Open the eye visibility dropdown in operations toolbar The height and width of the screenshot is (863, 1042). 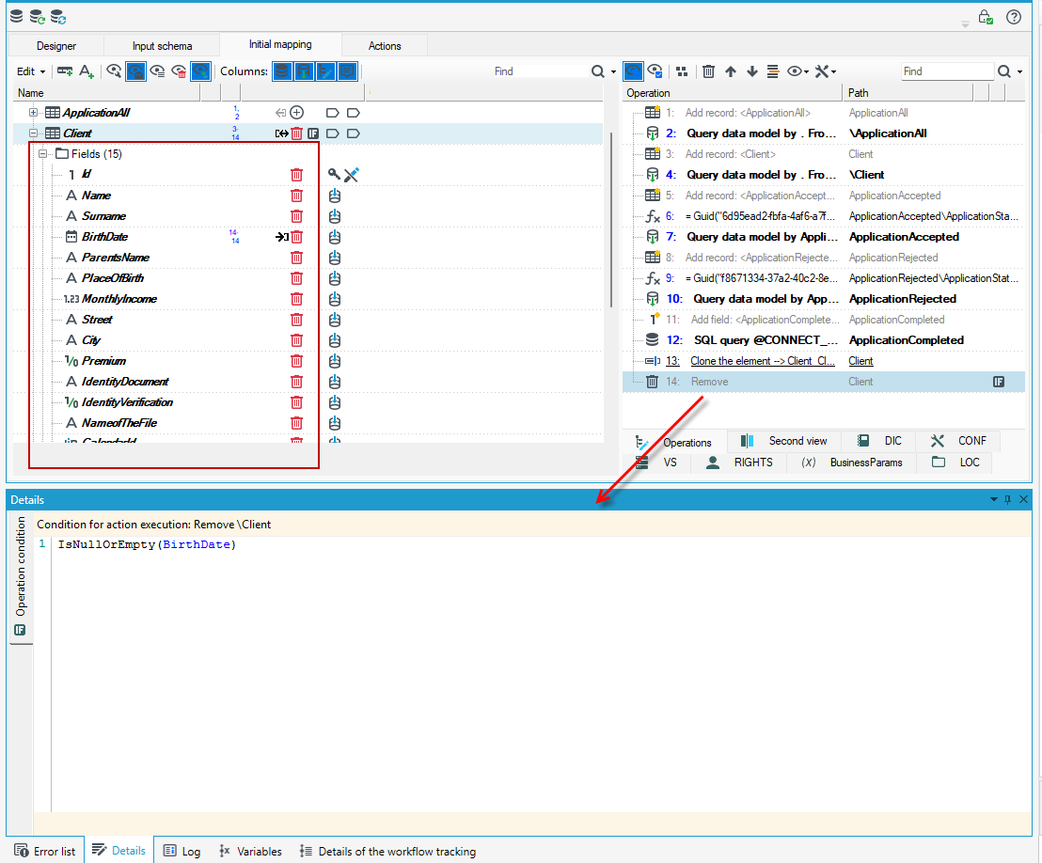pyautogui.click(x=797, y=71)
